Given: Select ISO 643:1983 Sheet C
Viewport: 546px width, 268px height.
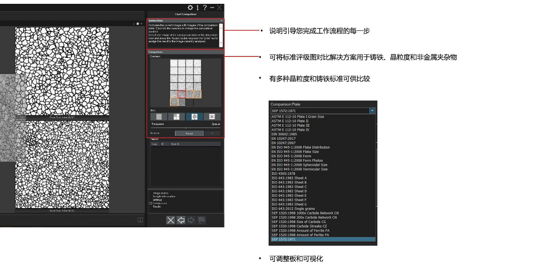Looking at the screenshot, I should click(289, 187).
